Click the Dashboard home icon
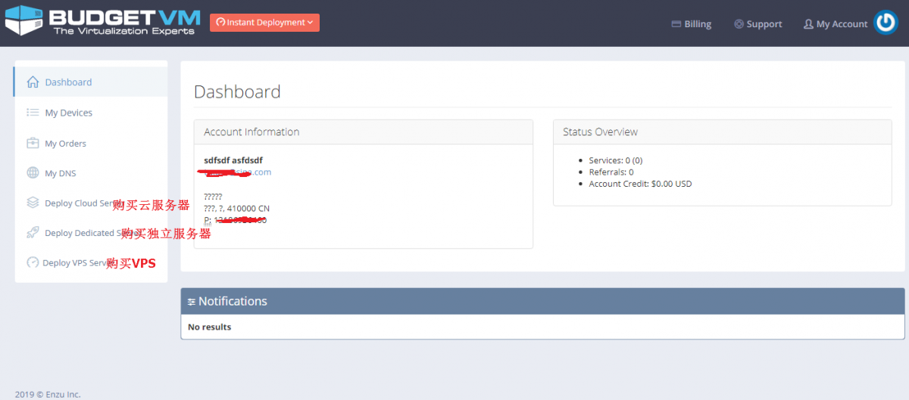 click(x=33, y=82)
